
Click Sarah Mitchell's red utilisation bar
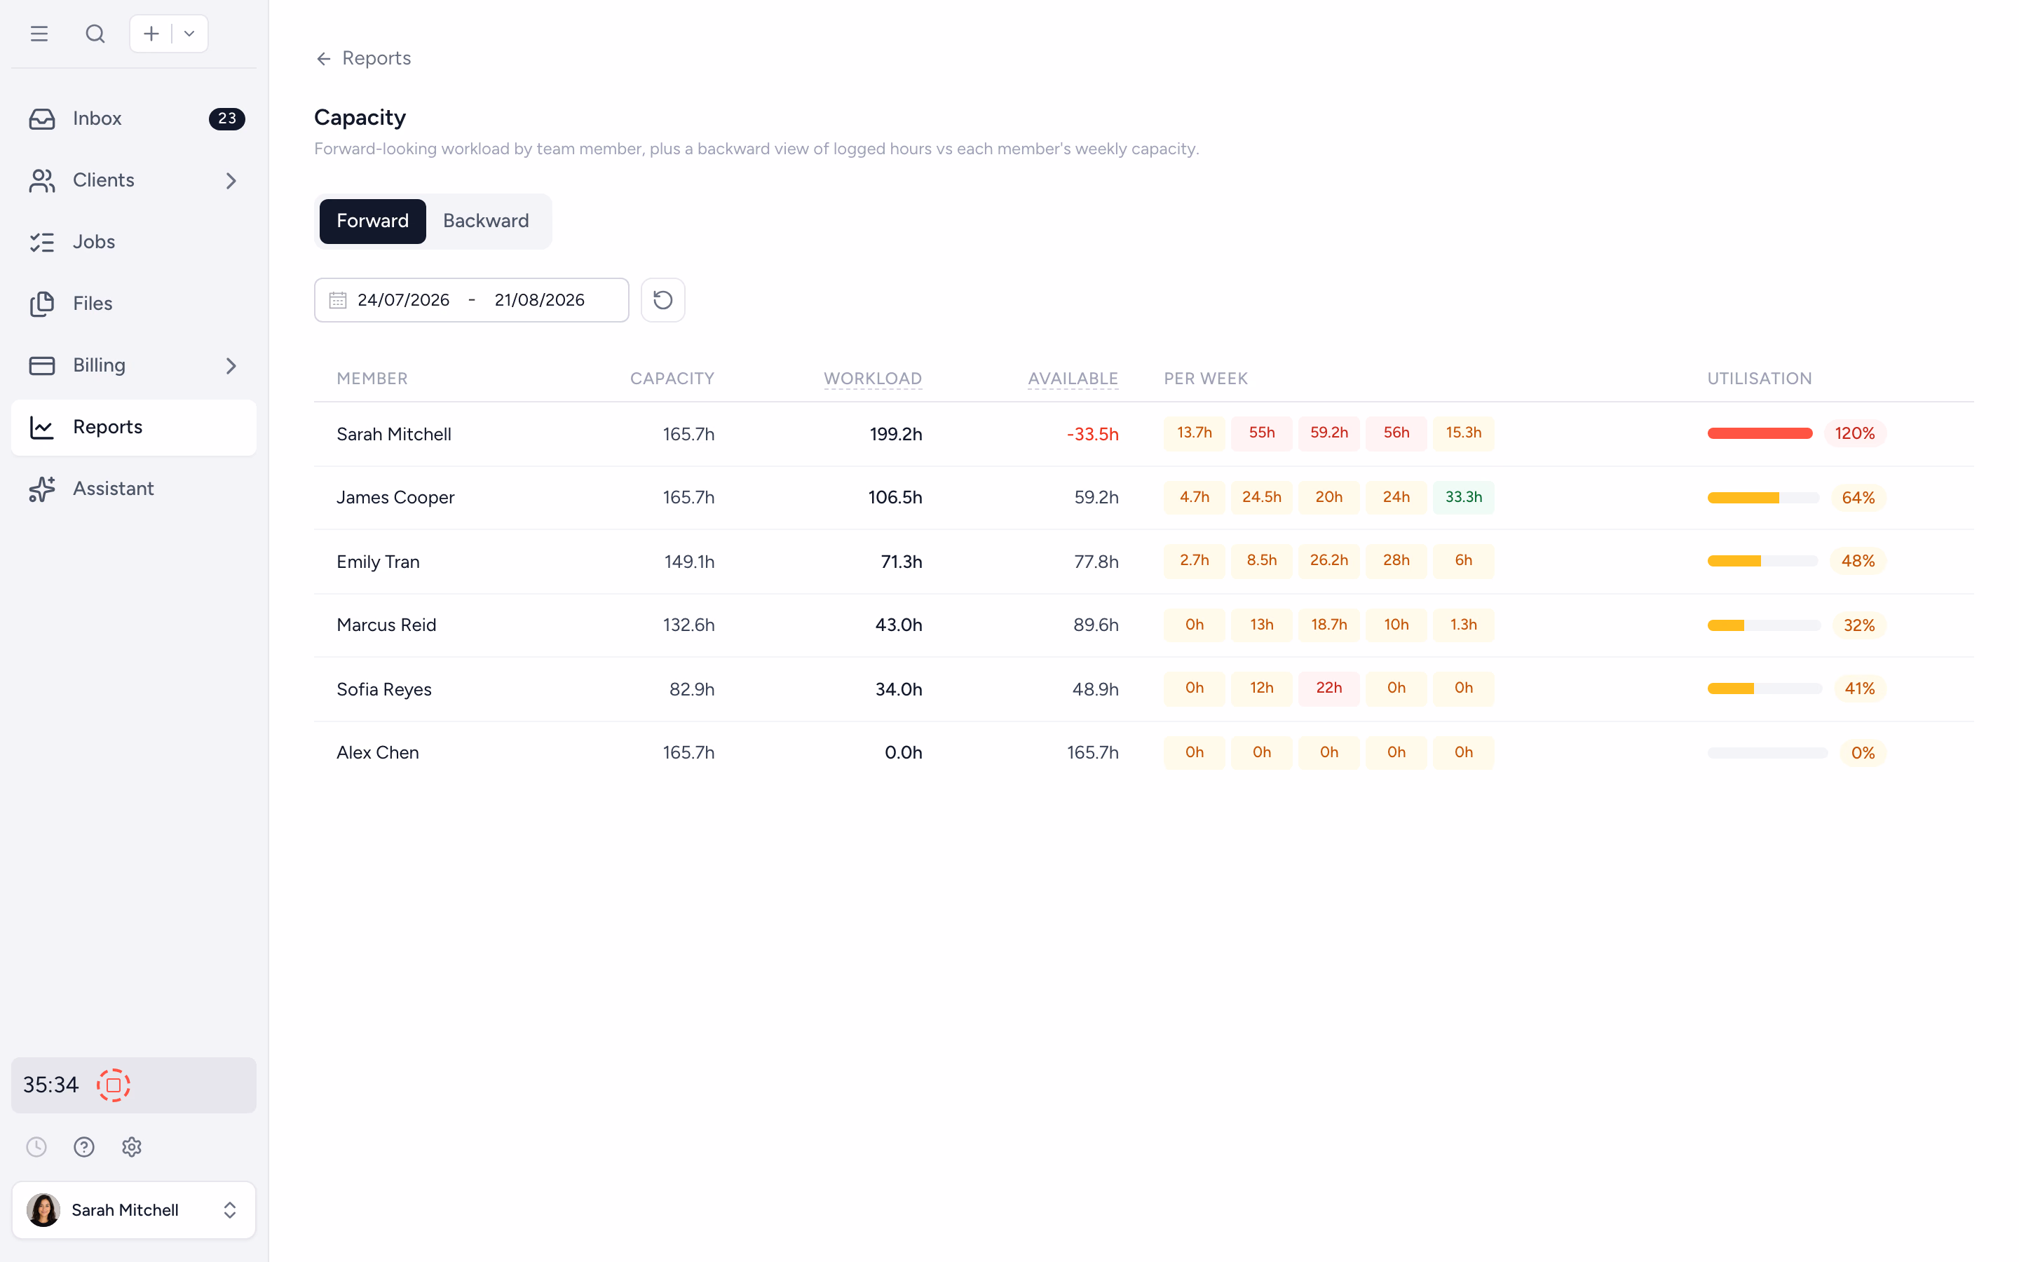[1760, 433]
